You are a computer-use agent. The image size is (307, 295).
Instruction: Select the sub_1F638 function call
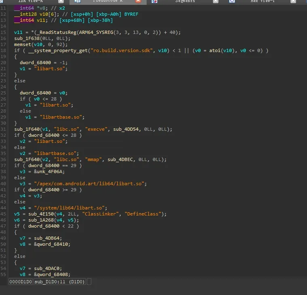27,38
